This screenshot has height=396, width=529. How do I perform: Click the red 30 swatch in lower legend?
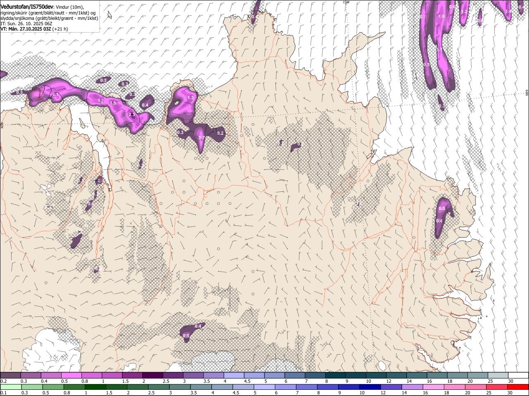(518, 387)
